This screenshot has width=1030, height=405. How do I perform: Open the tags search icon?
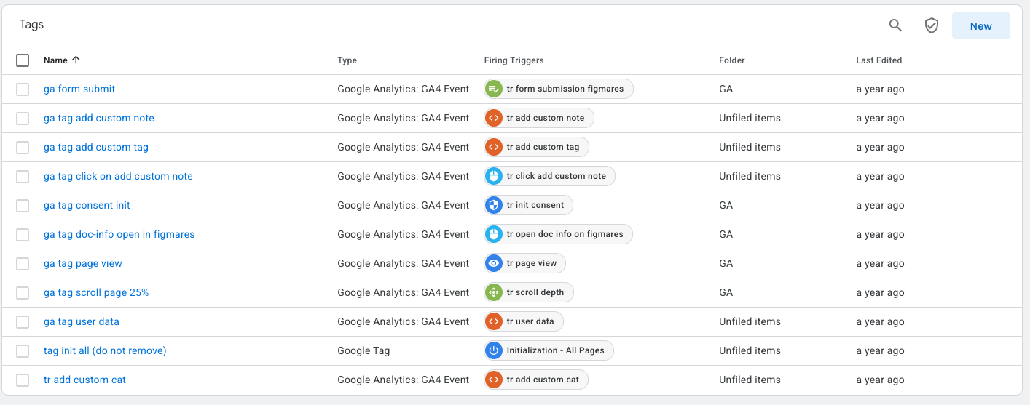coord(895,25)
